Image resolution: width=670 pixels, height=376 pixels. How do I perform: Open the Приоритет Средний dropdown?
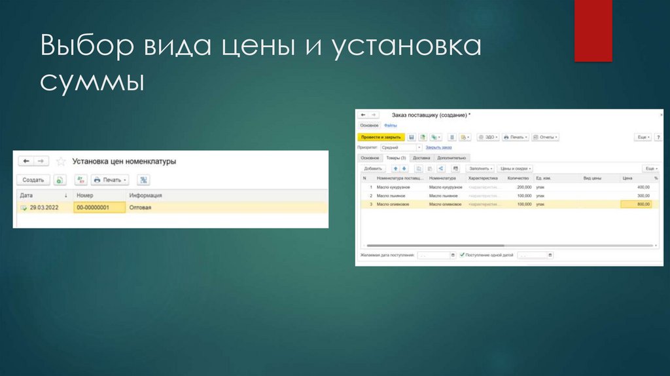tap(419, 147)
